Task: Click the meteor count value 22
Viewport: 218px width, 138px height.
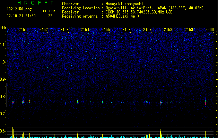Action: (x=50, y=16)
